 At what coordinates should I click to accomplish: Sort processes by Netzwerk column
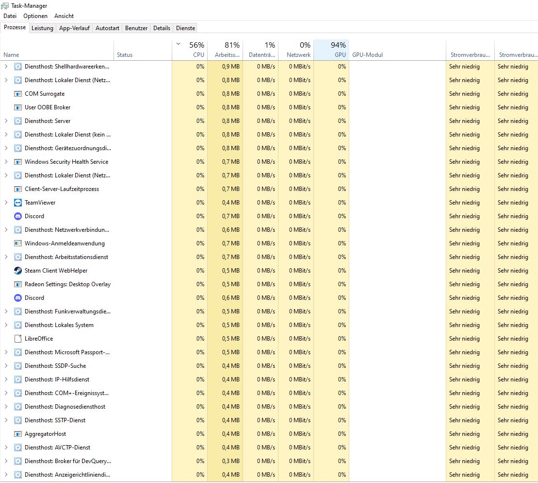click(x=296, y=50)
